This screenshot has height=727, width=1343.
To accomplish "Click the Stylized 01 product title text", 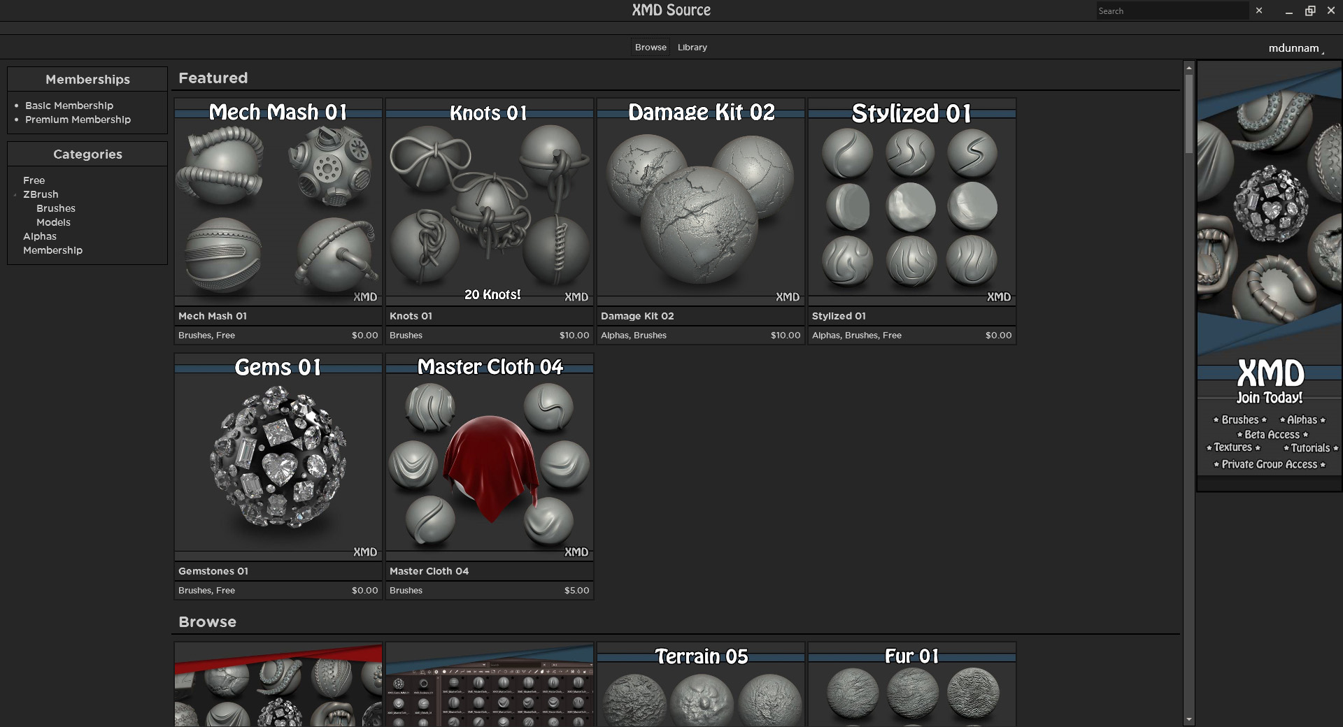I will (839, 316).
